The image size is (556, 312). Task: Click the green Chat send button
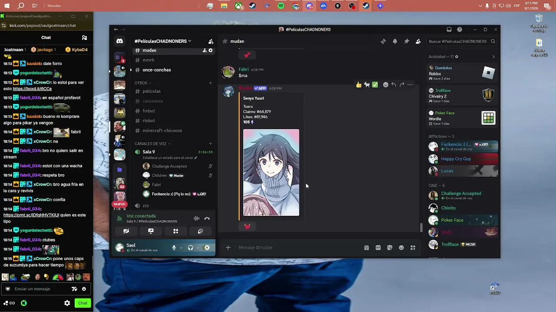click(83, 303)
